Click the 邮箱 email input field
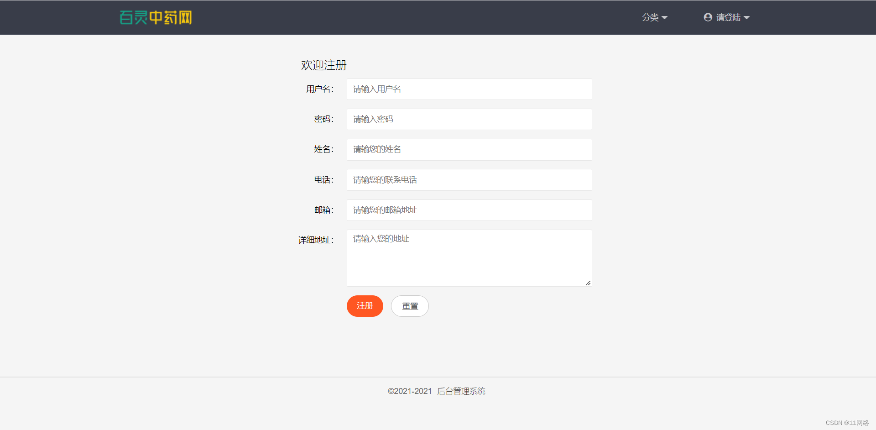 (x=469, y=210)
